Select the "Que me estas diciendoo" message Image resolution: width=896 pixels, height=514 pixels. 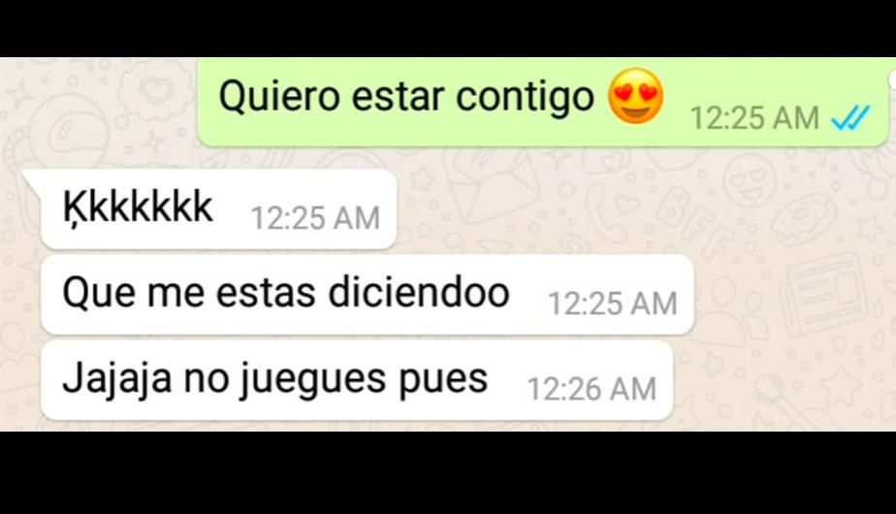(x=368, y=295)
